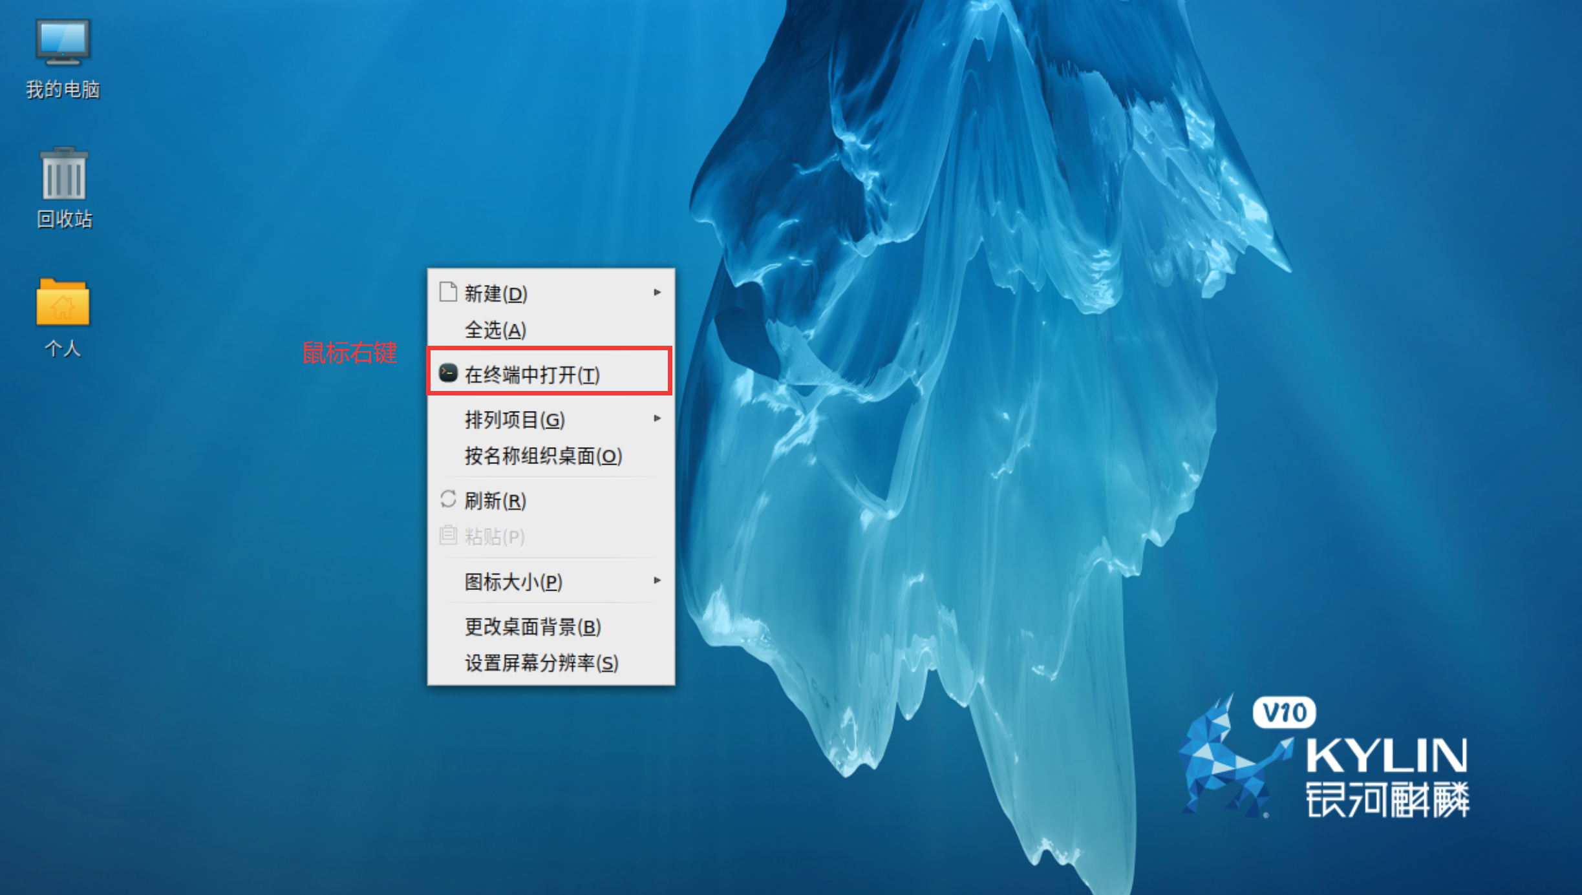This screenshot has width=1582, height=895.
Task: Click the refresh icon beside 刷新
Action: pyautogui.click(x=448, y=500)
